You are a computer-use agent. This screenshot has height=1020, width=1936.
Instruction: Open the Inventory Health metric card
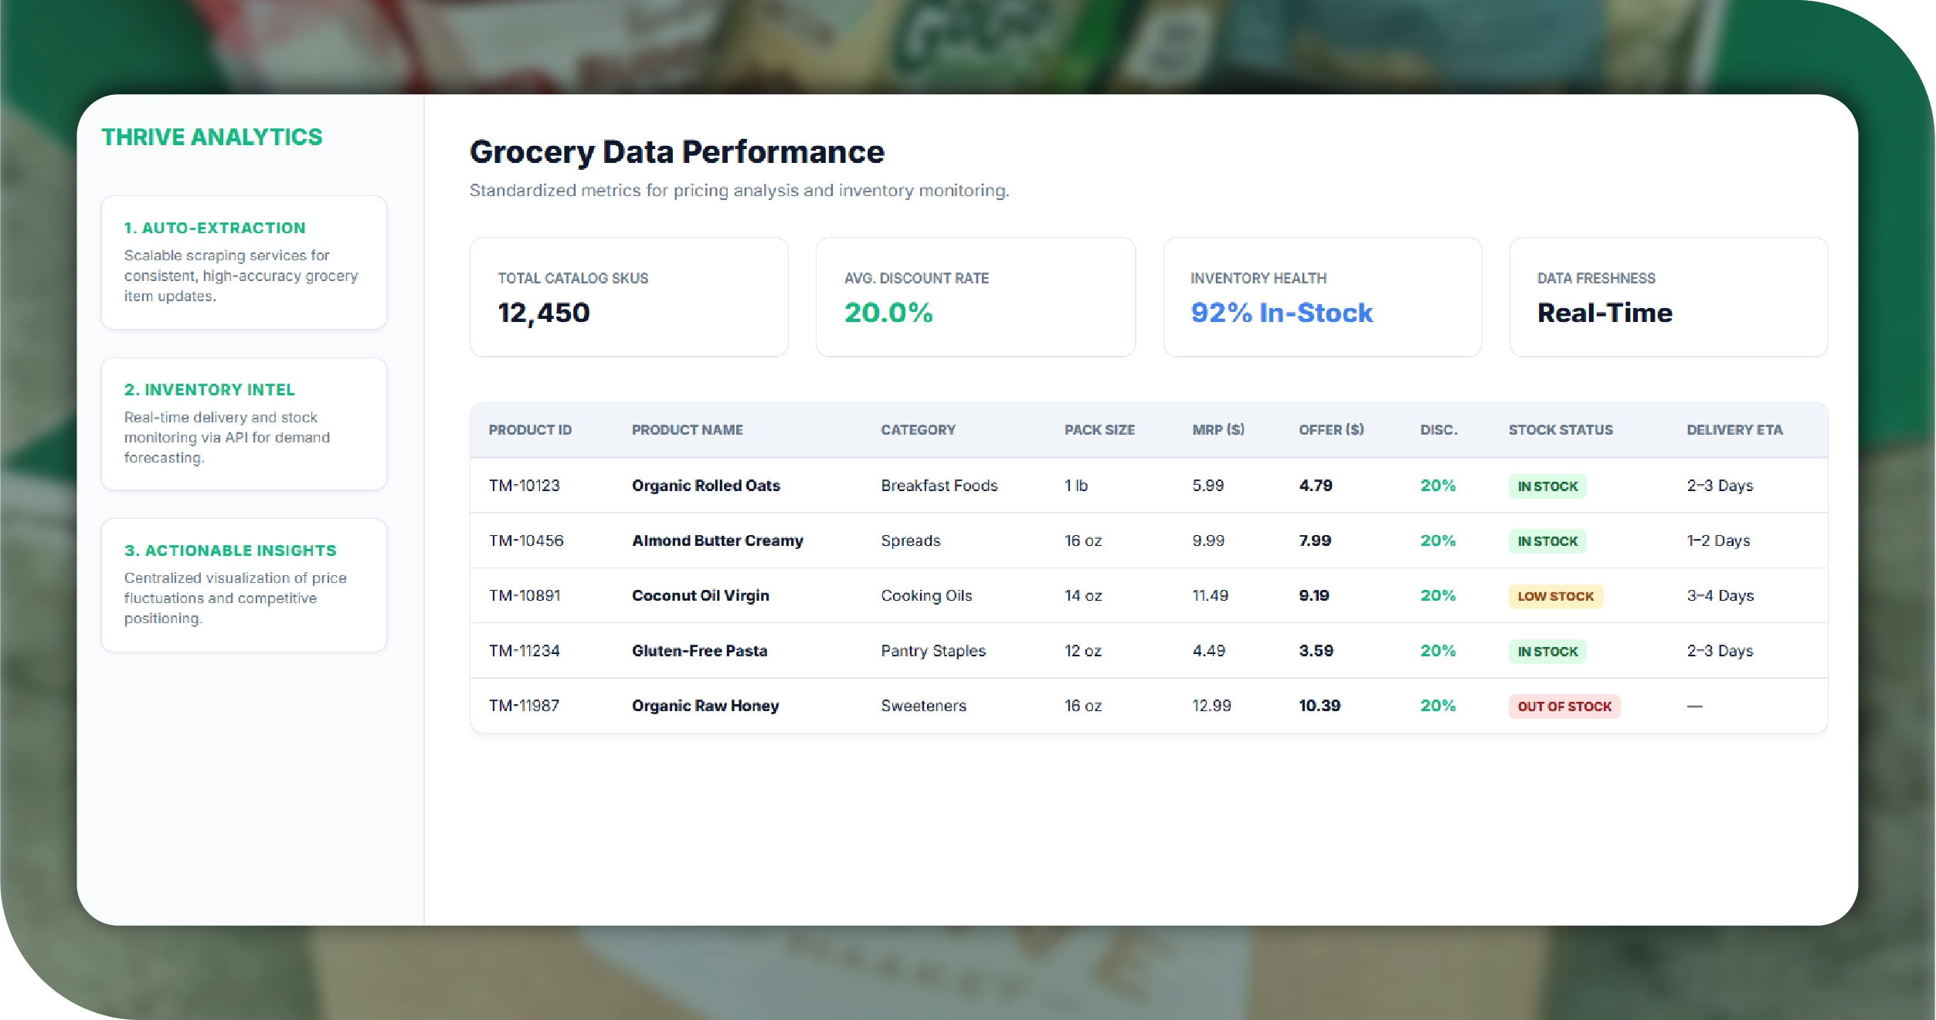(x=1322, y=297)
